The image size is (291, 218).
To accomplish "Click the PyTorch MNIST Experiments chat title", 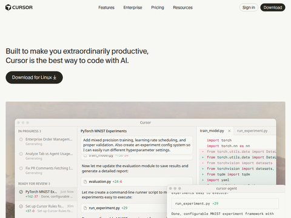I will tap(104, 131).
